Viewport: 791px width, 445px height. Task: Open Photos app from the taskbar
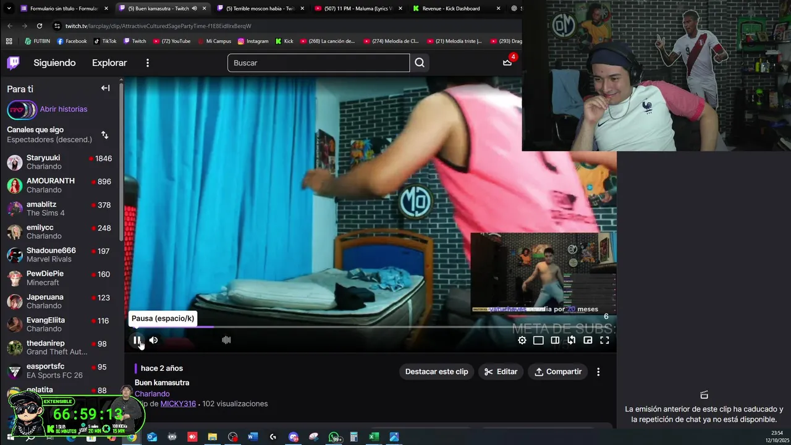(x=394, y=437)
